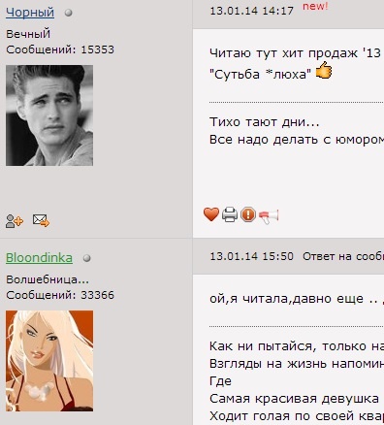Click the 'Сообщений: 15353' message count
Image resolution: width=384 pixels, height=425 pixels.
60,49
